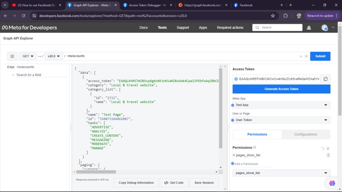Close the Access Token Debugger tab

tap(171, 5)
